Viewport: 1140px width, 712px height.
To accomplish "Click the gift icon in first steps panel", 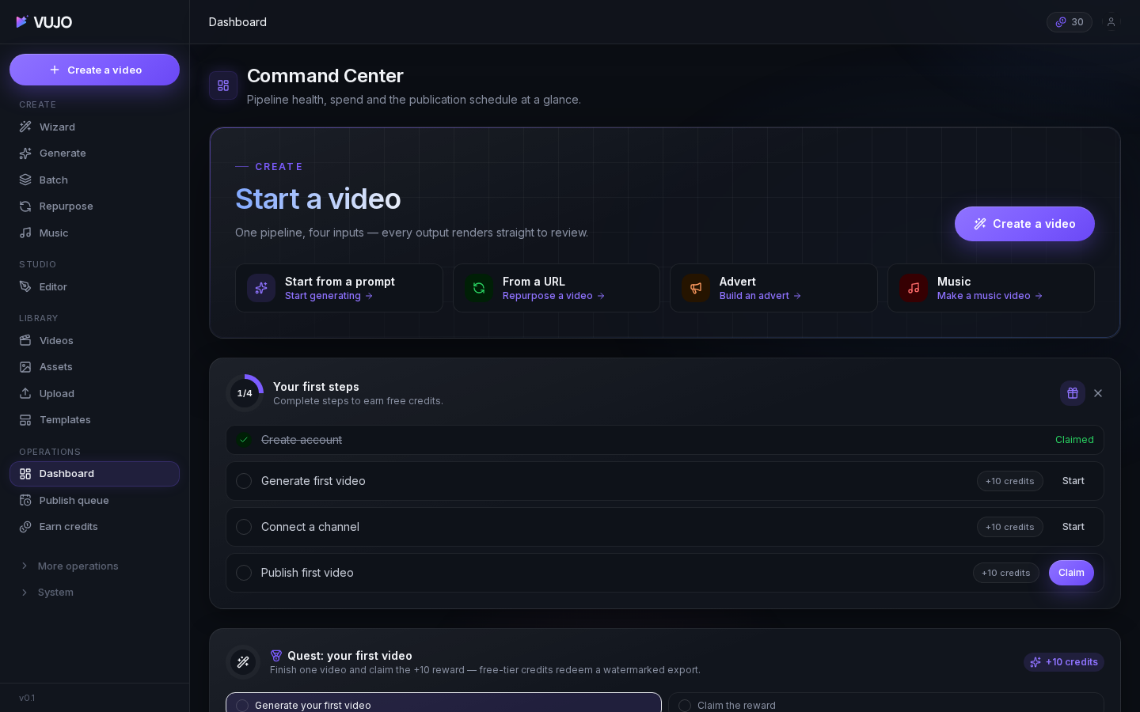I will 1073,393.
